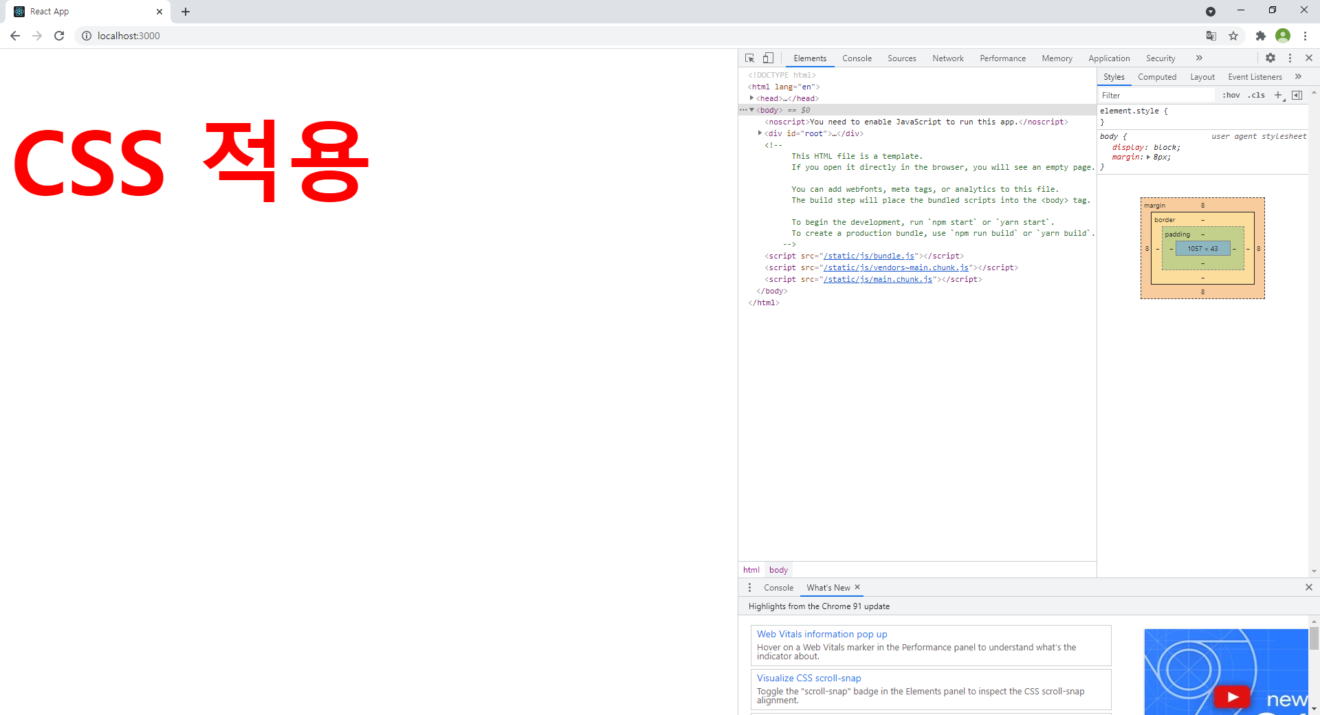Toggle the .cls class editor button
Viewport: 1320px width, 715px height.
1257,96
